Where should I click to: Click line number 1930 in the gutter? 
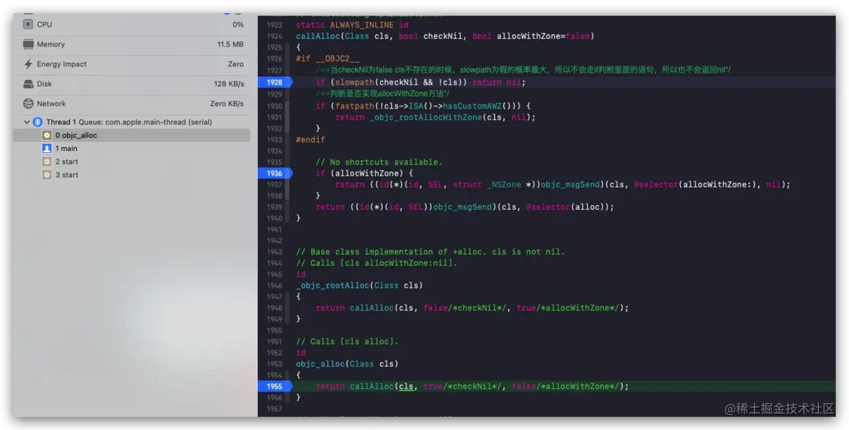pyautogui.click(x=274, y=106)
